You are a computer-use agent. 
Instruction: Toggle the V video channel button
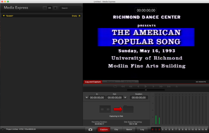point(153,129)
